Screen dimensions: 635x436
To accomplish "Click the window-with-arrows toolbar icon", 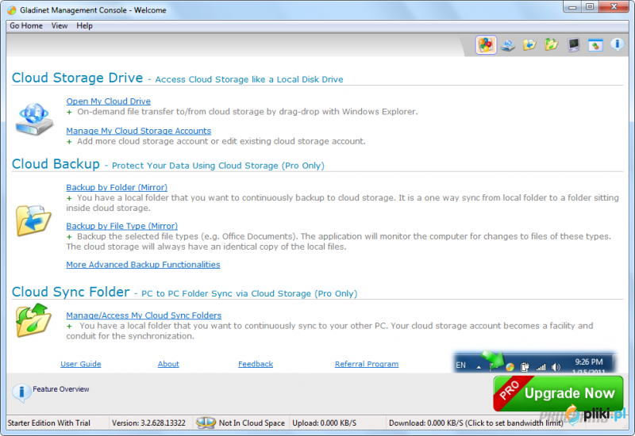I will [595, 45].
